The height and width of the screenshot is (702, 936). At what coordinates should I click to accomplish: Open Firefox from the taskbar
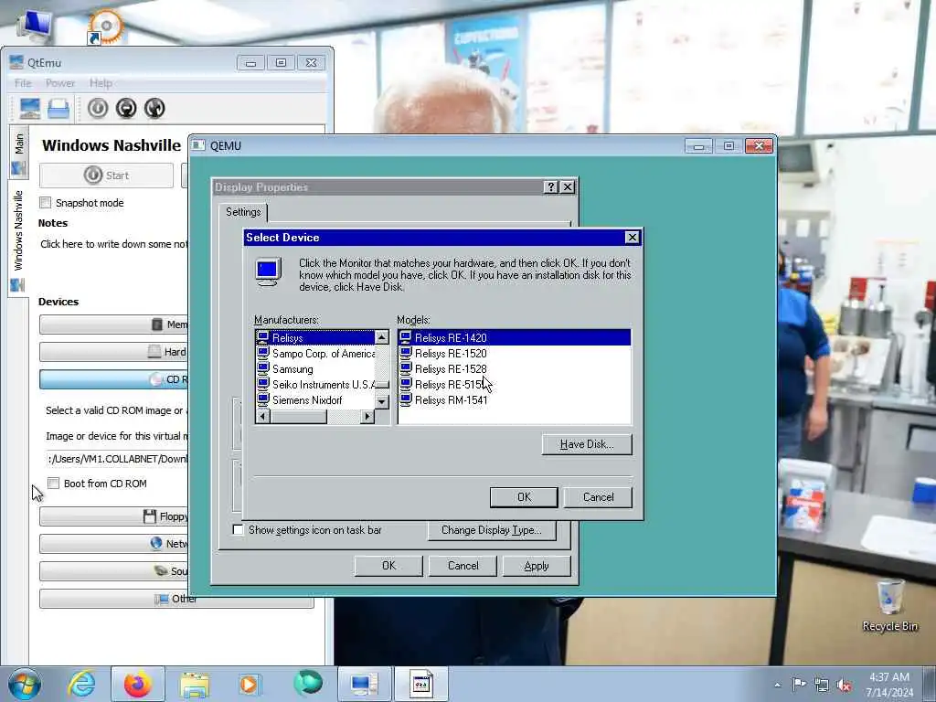coord(138,684)
